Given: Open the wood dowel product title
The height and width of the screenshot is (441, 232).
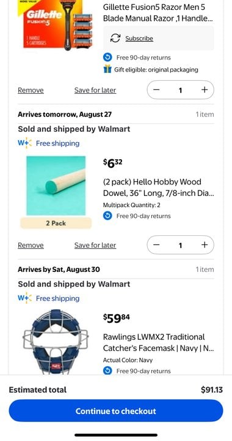Looking at the screenshot, I should 158,187.
